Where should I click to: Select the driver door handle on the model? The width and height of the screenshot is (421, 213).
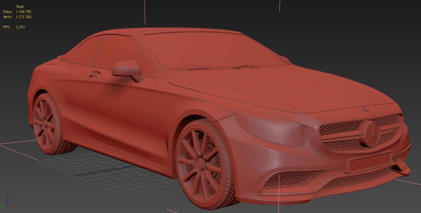pos(94,75)
